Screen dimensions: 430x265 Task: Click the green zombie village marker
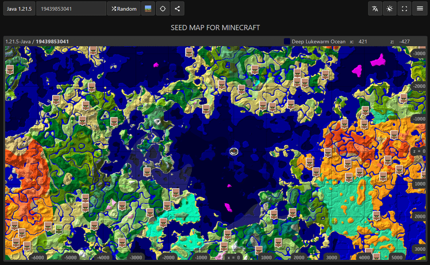[x=59, y=229]
